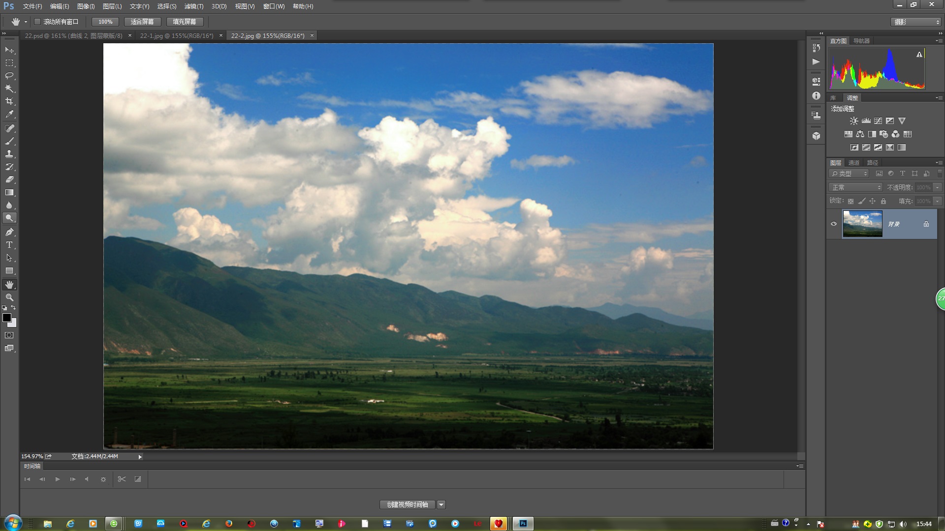Add a Vibrance adjustment
This screenshot has width=945, height=531.
902,121
